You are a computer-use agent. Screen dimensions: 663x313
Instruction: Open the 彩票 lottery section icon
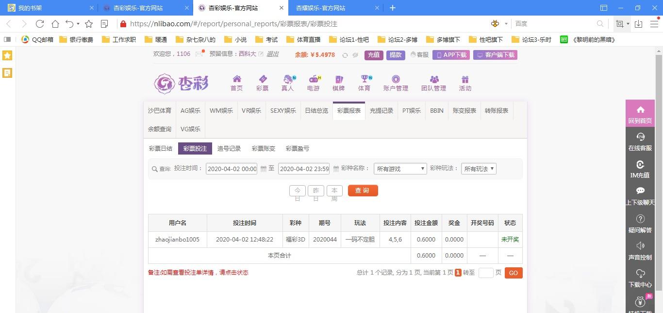[262, 79]
